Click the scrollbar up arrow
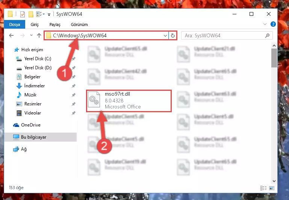289x200 pixels. tap(274, 46)
